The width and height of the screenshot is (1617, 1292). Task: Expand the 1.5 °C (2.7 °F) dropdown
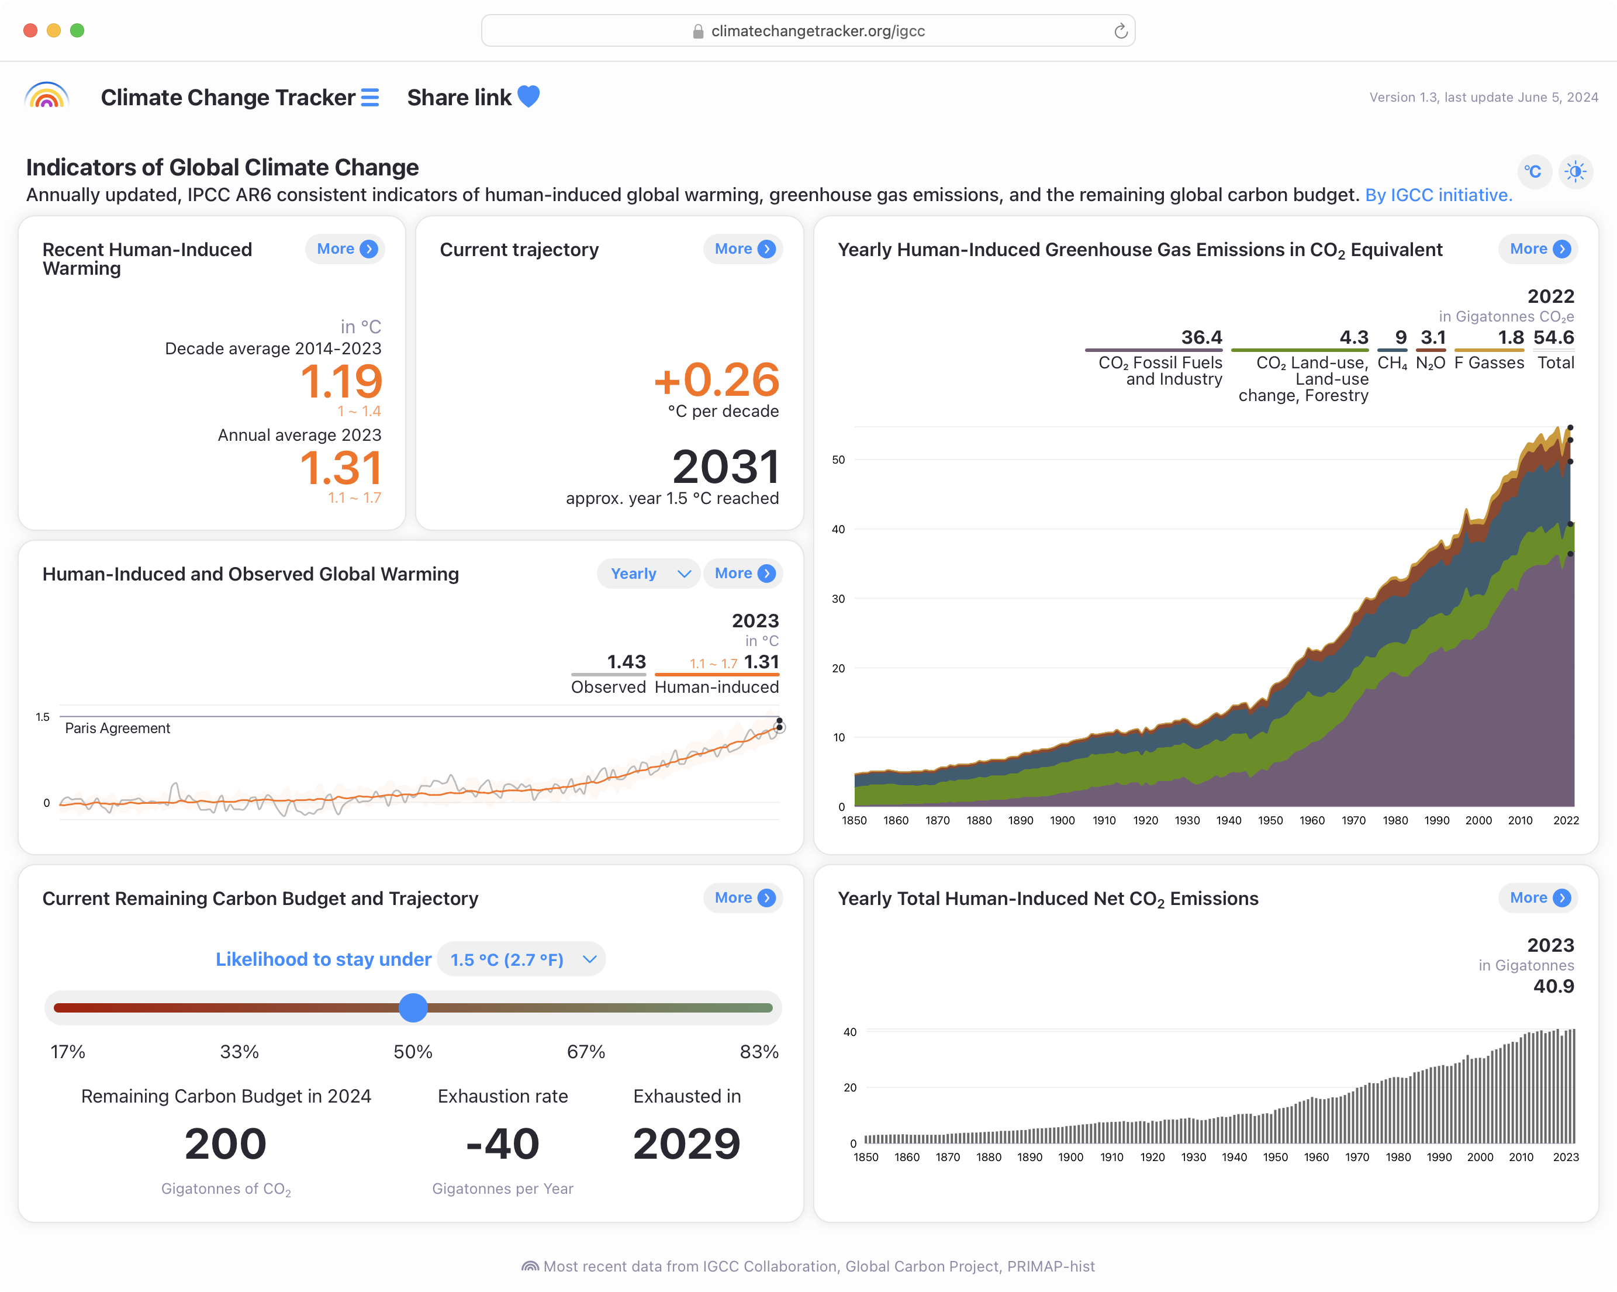point(522,960)
